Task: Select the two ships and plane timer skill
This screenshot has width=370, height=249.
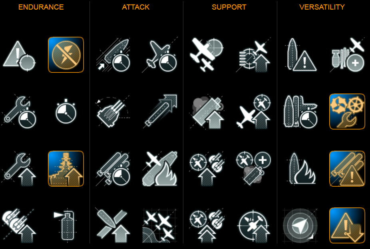Action: [x=300, y=112]
